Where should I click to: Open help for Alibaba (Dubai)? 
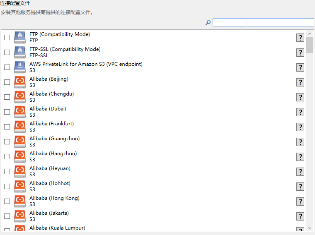(300, 112)
